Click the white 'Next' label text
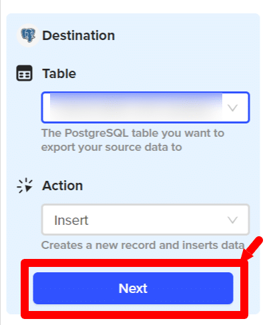 point(133,288)
